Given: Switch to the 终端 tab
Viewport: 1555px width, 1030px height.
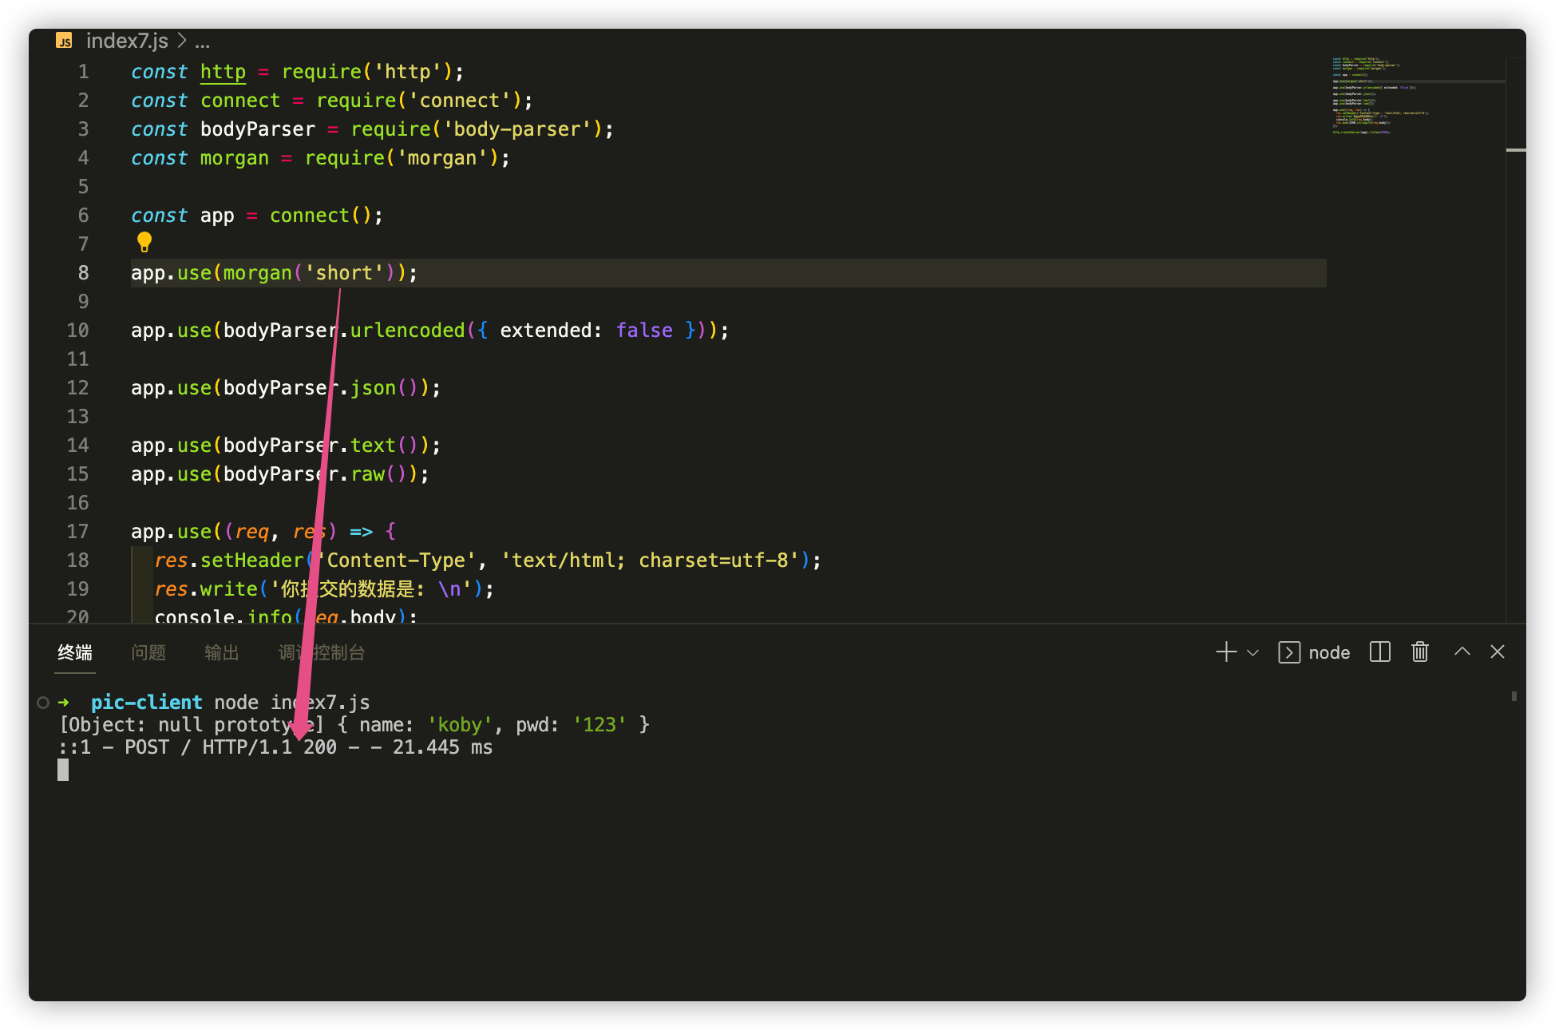Looking at the screenshot, I should click(x=75, y=652).
